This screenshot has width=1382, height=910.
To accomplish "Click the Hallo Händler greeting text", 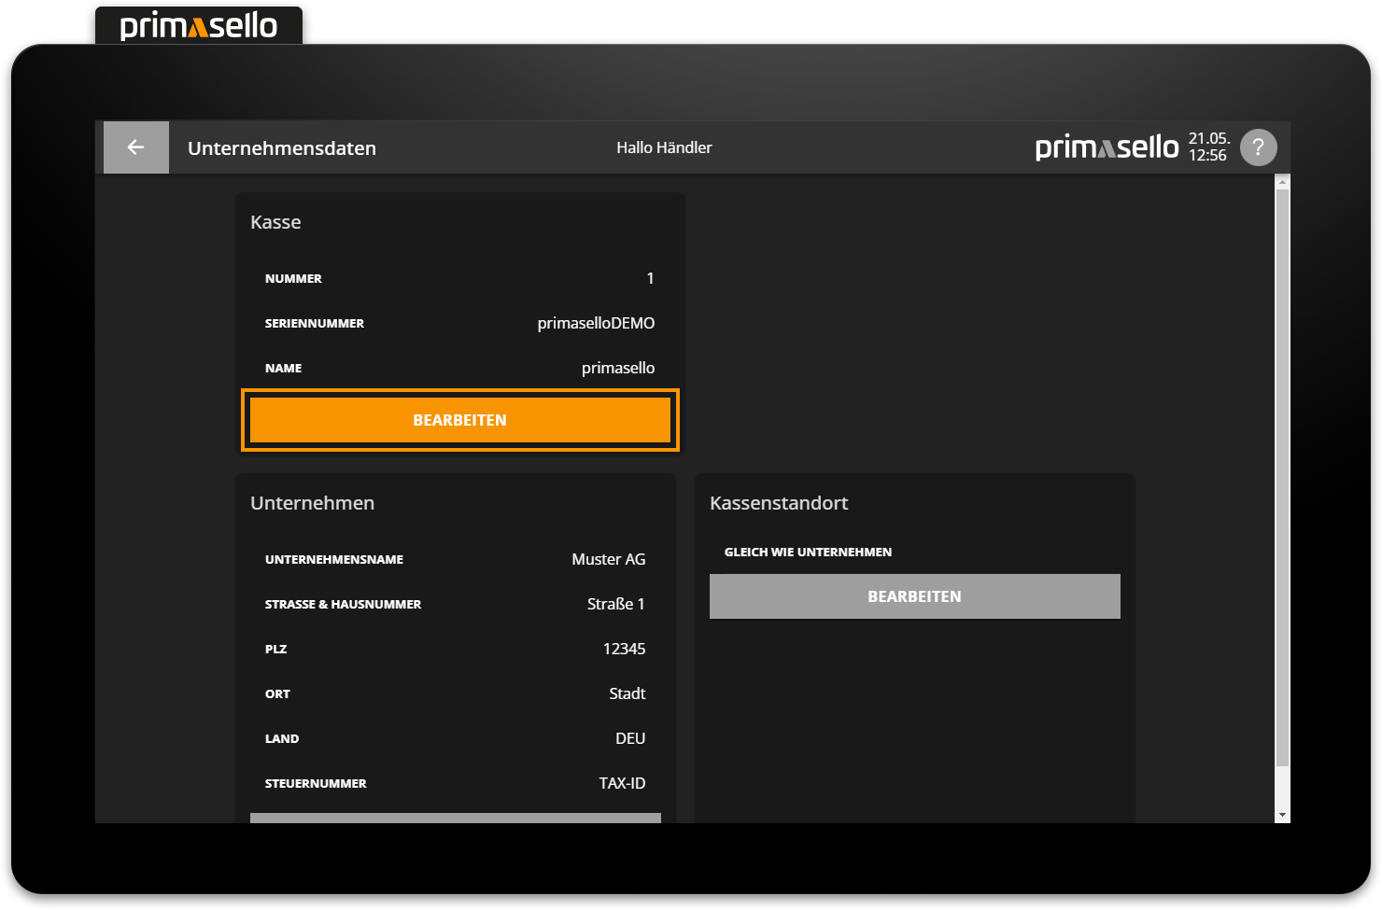I will (664, 147).
